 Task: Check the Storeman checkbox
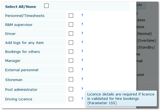71,79
